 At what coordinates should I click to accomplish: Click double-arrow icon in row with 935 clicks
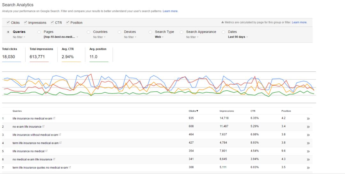(308, 118)
